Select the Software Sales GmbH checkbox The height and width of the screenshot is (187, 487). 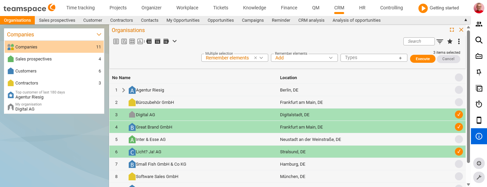coord(459,176)
